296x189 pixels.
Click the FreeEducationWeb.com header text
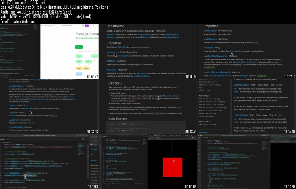[x=18, y=21]
